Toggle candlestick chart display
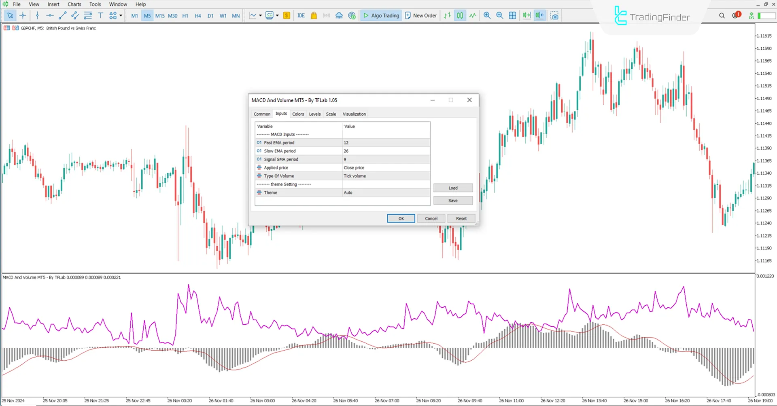777x406 pixels. tap(460, 15)
